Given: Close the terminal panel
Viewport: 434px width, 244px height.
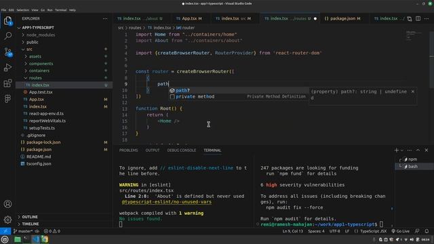Looking at the screenshot, I should coord(427,150).
